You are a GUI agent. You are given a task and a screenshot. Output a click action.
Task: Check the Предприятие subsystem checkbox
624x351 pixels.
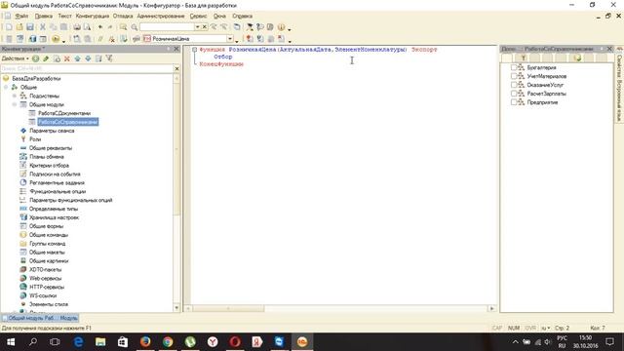point(514,102)
